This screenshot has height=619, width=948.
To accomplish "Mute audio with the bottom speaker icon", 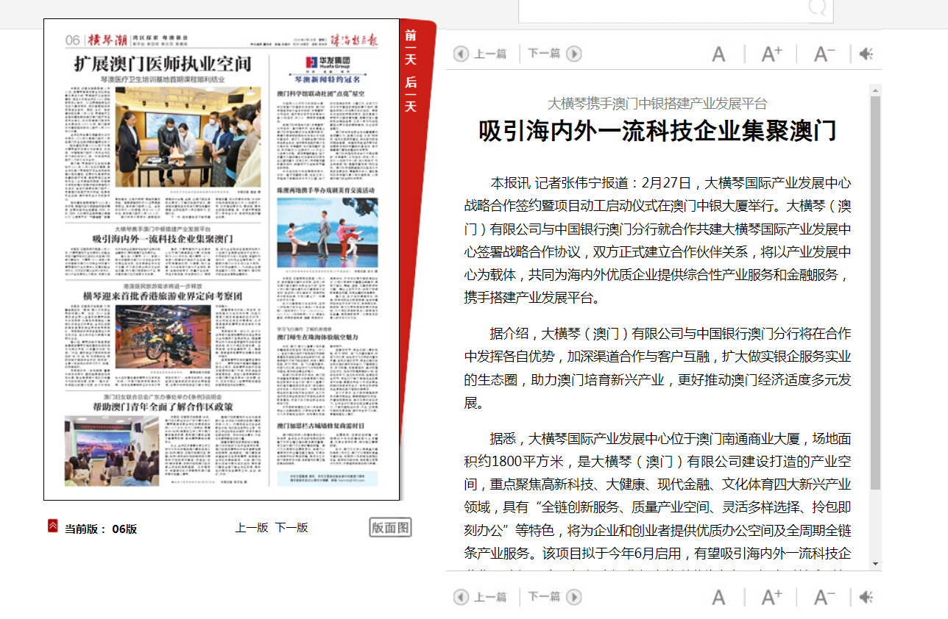I will coord(866,597).
